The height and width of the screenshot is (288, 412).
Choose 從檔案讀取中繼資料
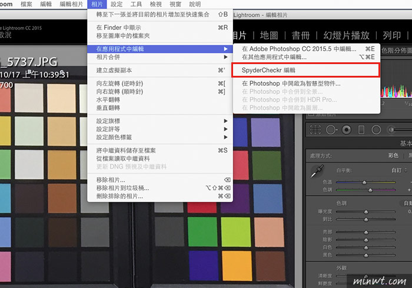click(160, 159)
